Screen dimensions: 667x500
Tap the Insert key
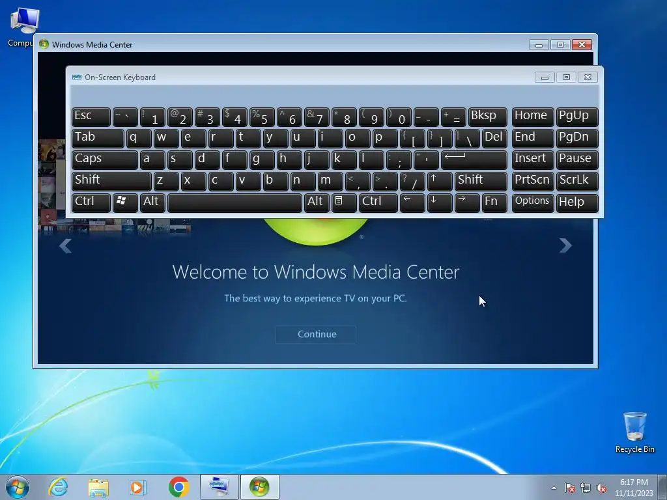click(533, 160)
